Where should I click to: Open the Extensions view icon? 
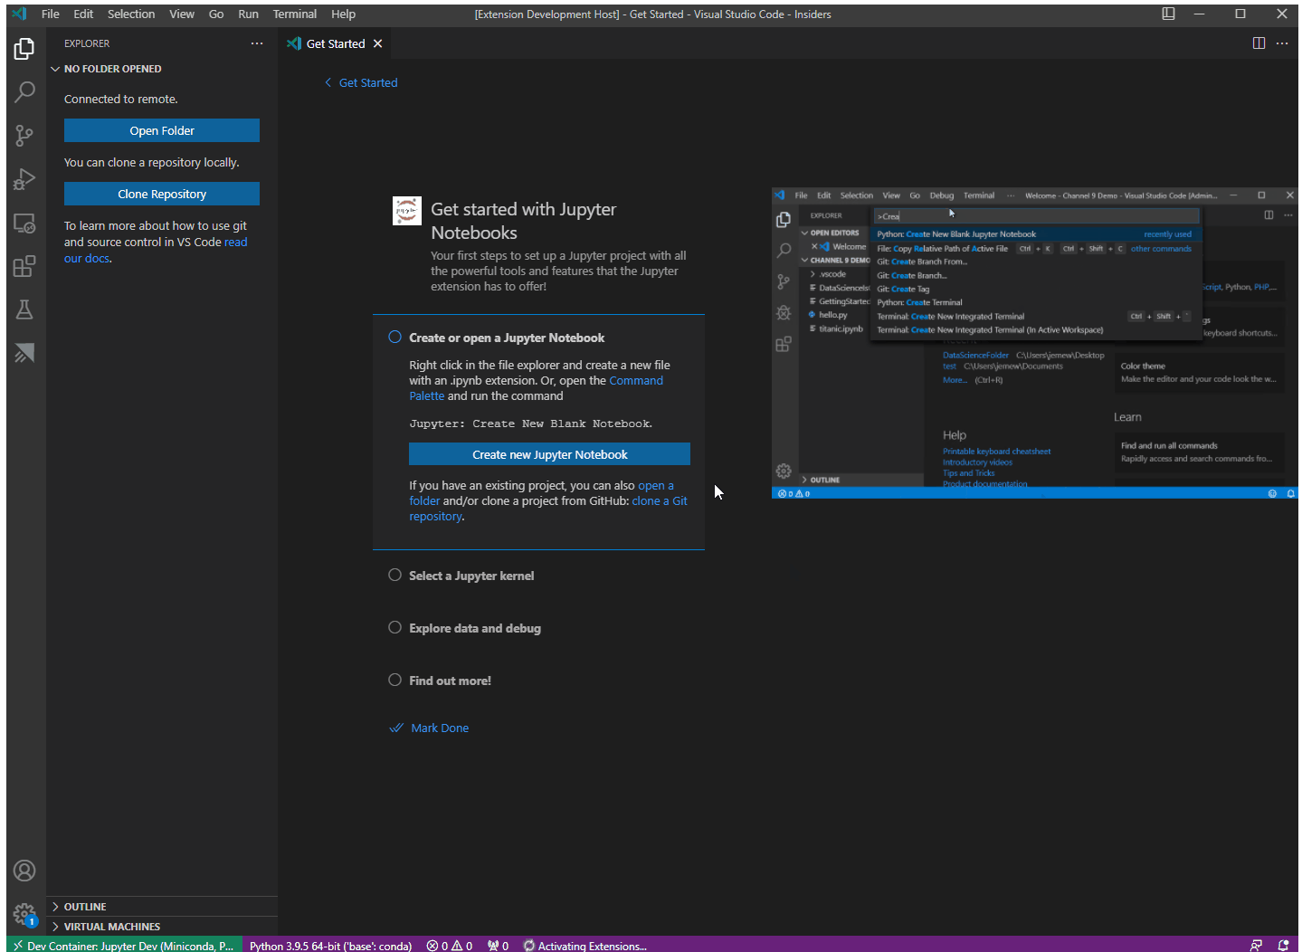[x=24, y=266]
